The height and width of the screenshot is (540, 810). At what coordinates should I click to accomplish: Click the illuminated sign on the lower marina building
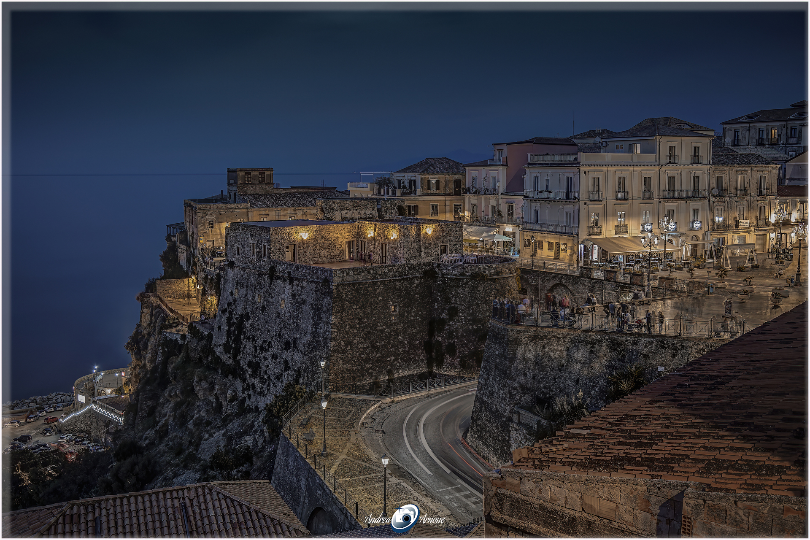81,398
